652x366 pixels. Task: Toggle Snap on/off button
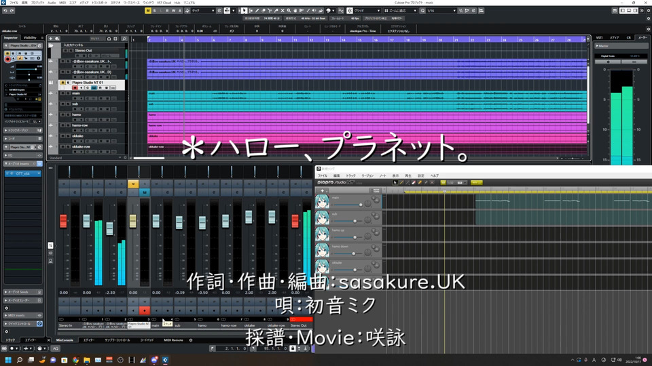point(349,10)
